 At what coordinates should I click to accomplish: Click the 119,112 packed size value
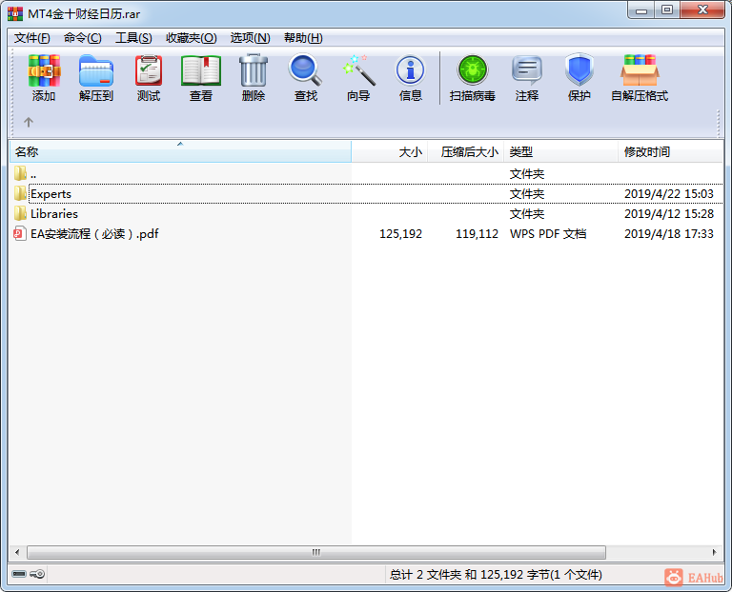tap(477, 234)
